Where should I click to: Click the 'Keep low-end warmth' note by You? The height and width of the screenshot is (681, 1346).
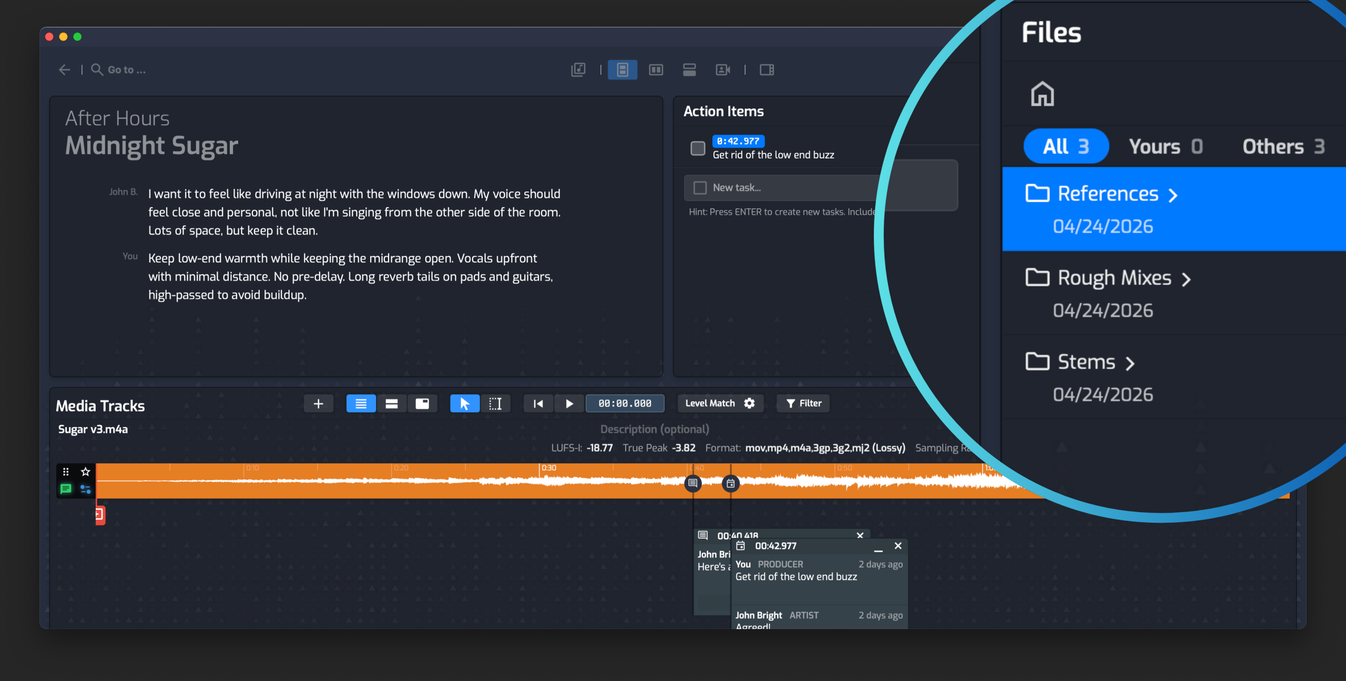pyautogui.click(x=350, y=277)
